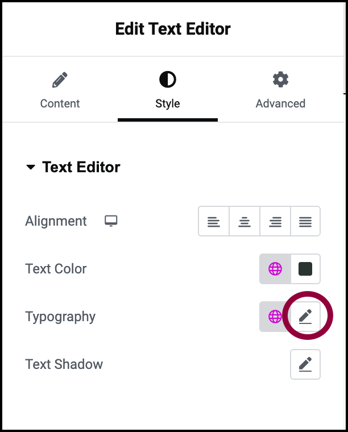Click the Text Editor section heading

coord(81,167)
